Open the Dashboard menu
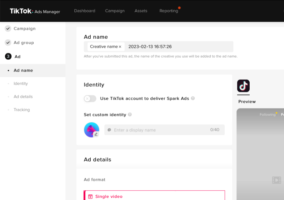This screenshot has width=284, height=200. click(x=85, y=11)
